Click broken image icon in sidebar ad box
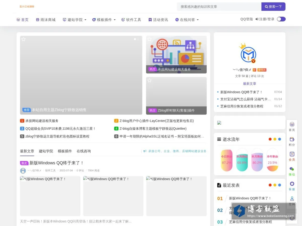Viewport: 302px width, 226px height. [x=219, y=123]
